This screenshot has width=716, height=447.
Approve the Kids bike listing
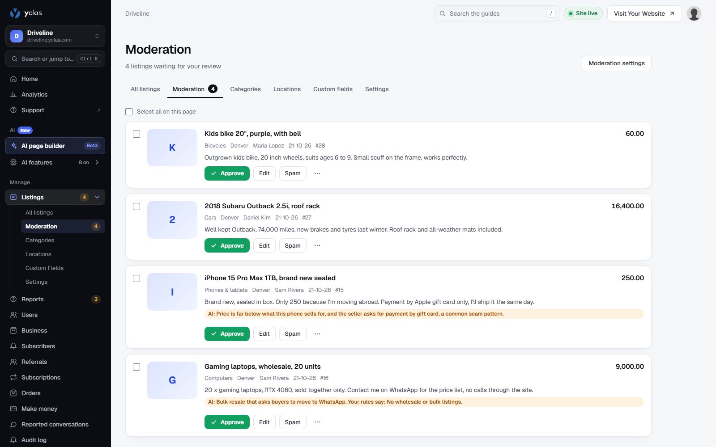(227, 173)
